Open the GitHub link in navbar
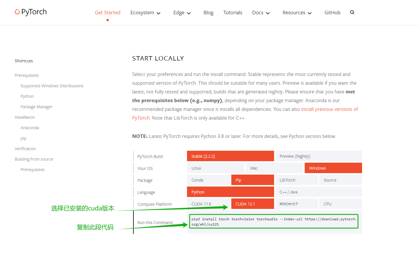418x261 pixels. (332, 13)
